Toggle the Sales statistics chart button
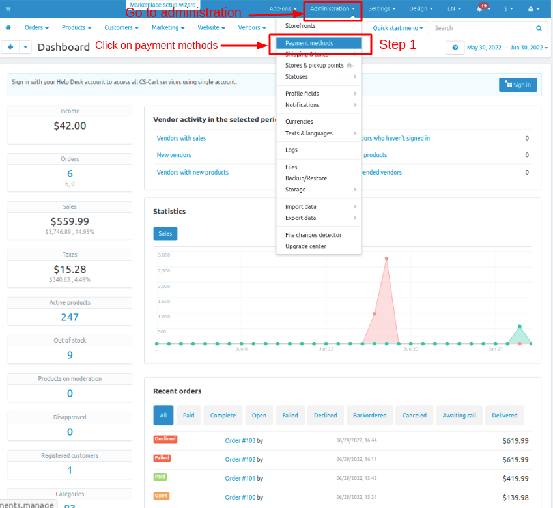The height and width of the screenshot is (508, 553). click(165, 234)
